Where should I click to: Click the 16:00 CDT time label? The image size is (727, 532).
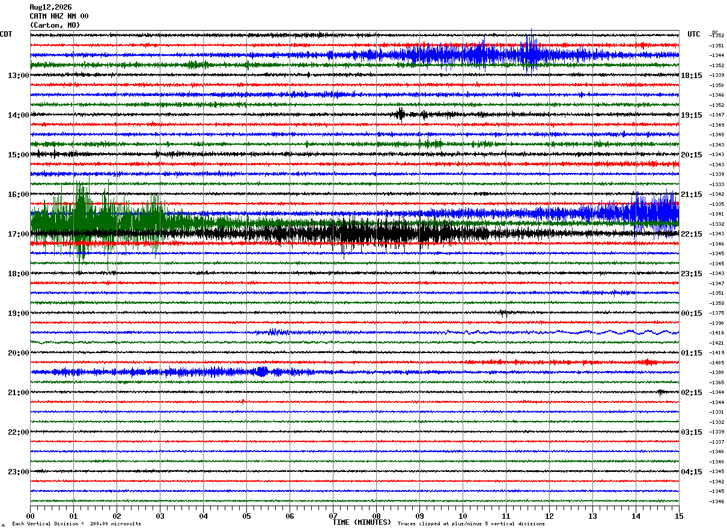[x=18, y=195]
